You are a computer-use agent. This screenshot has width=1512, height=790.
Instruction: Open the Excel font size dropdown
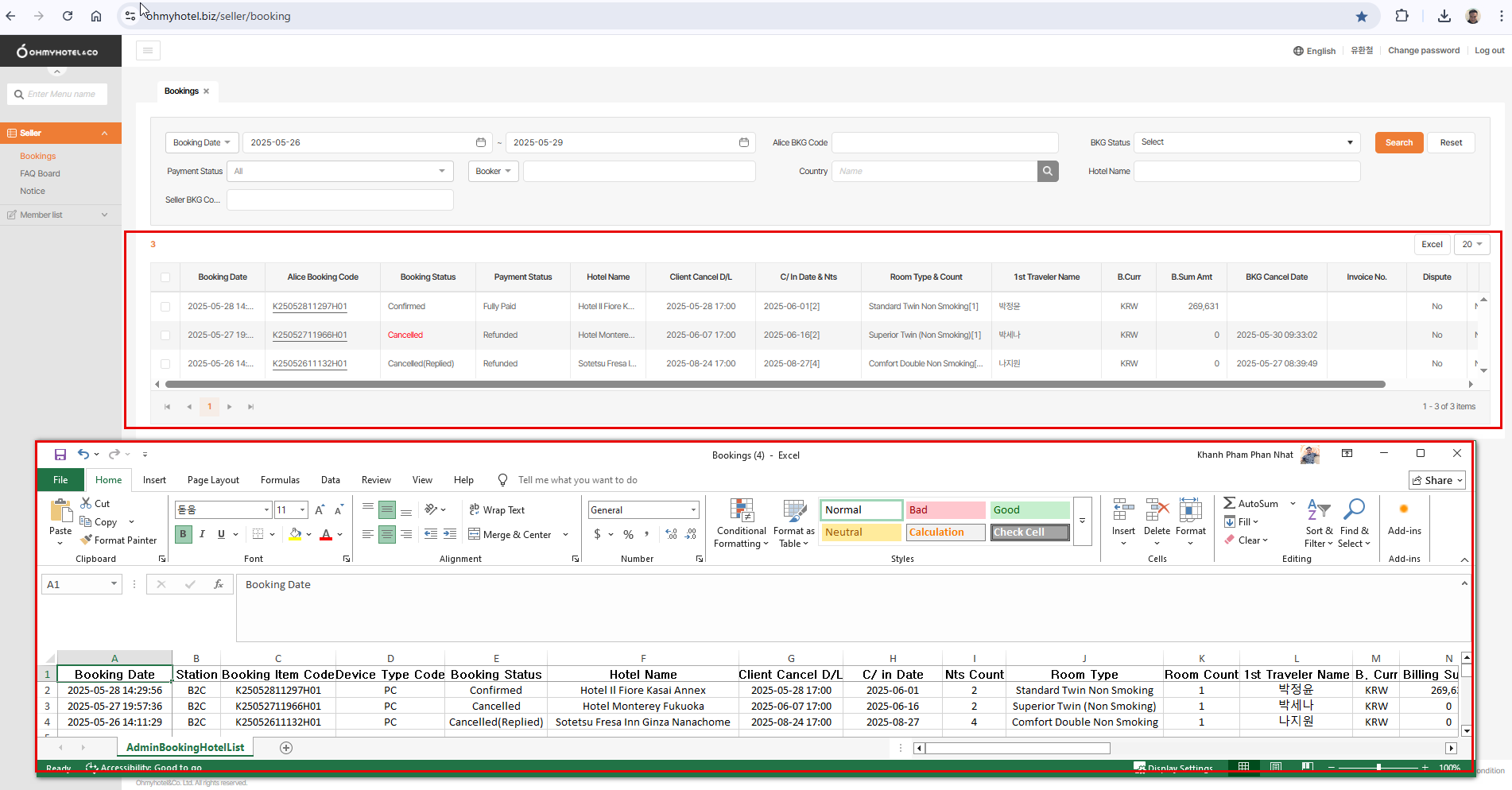point(303,510)
